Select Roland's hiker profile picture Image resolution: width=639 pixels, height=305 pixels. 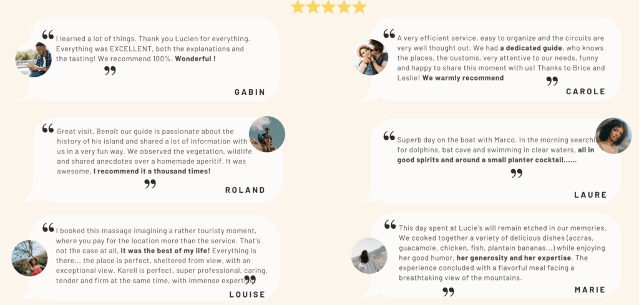[x=267, y=134]
